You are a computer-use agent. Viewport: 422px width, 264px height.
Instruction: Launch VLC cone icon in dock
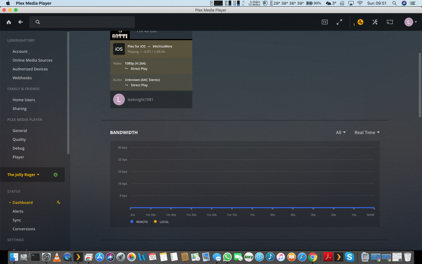57,257
